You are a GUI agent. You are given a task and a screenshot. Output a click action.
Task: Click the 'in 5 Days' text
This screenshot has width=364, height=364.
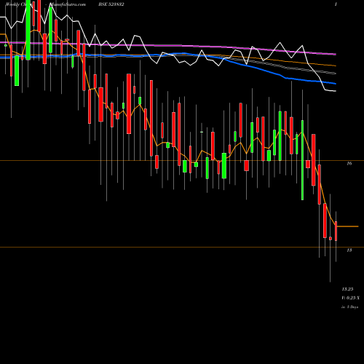[x=349, y=307]
